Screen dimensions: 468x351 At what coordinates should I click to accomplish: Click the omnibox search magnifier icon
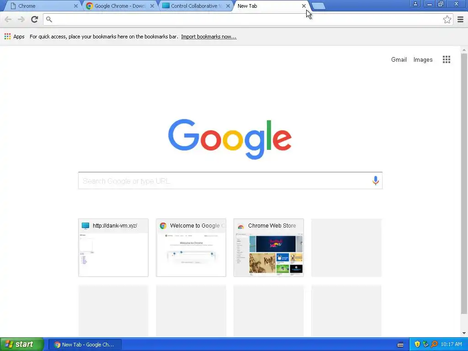click(x=49, y=19)
